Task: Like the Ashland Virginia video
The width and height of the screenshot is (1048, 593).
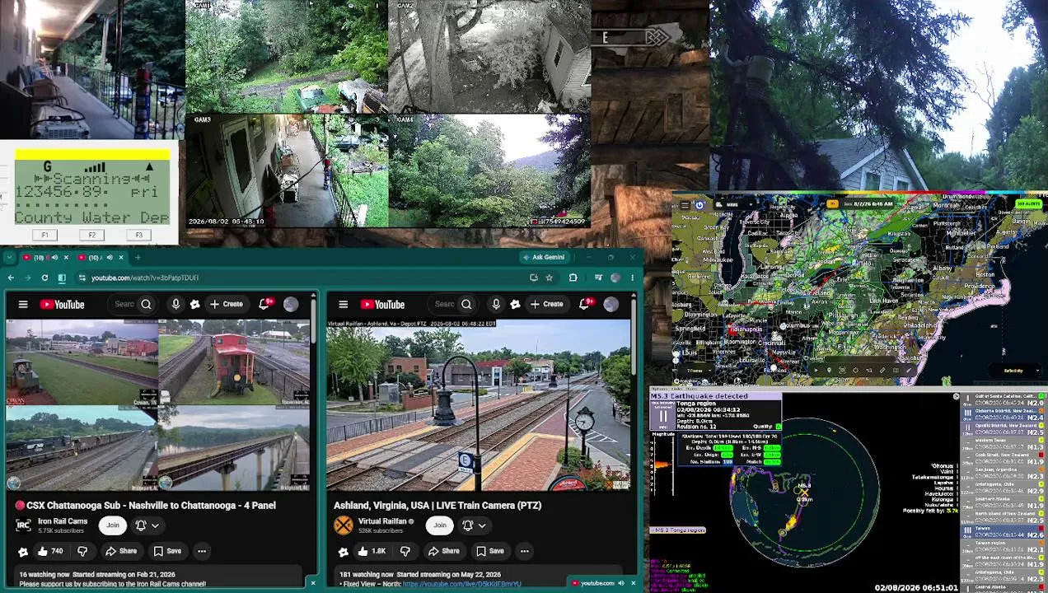Action: pyautogui.click(x=371, y=551)
